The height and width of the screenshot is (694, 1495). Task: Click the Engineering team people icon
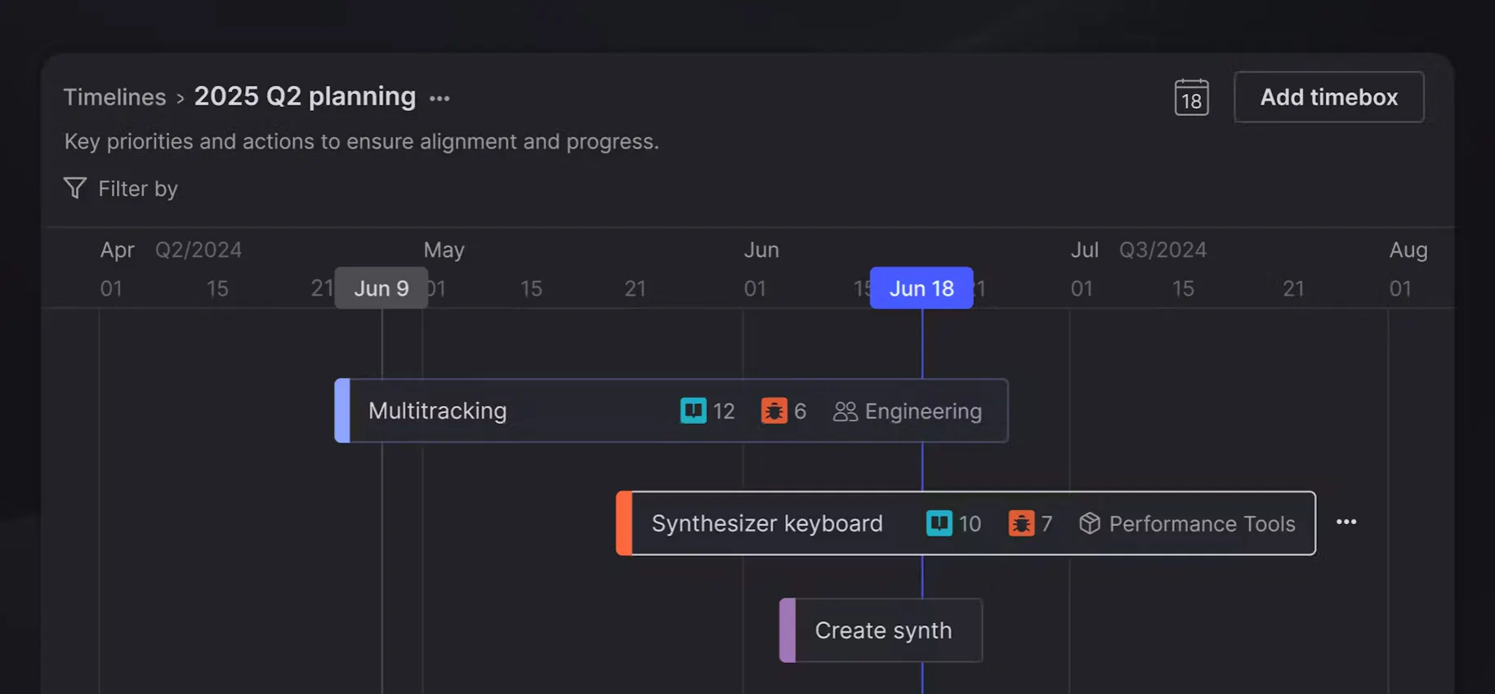(845, 411)
